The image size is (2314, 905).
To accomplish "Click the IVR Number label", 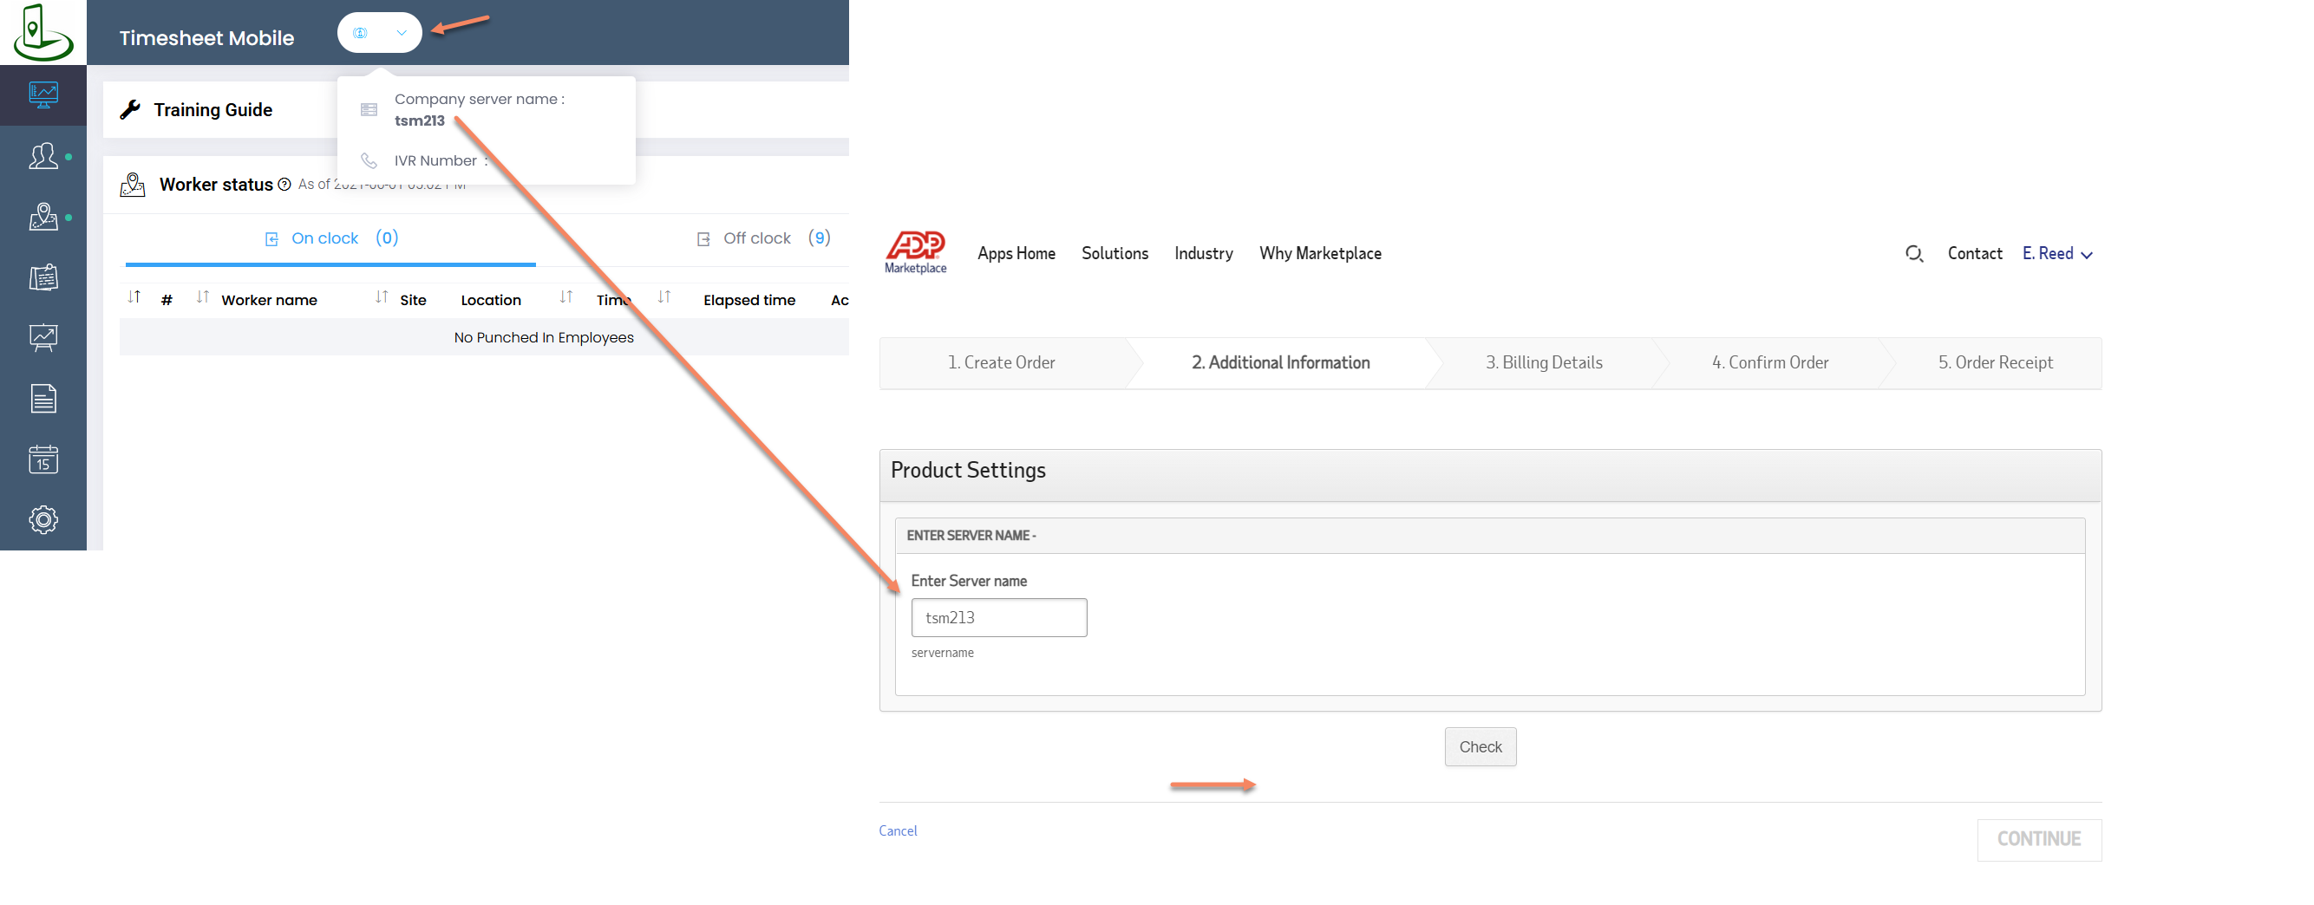I will click(x=435, y=161).
